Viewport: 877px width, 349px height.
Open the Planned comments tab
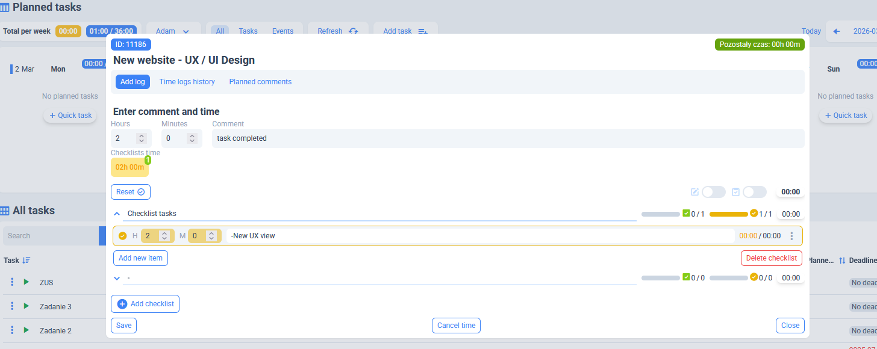(260, 82)
